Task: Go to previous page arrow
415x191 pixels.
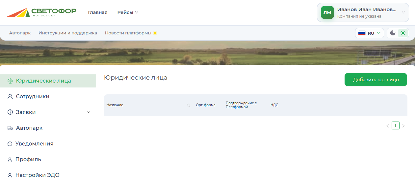Action: [x=388, y=126]
